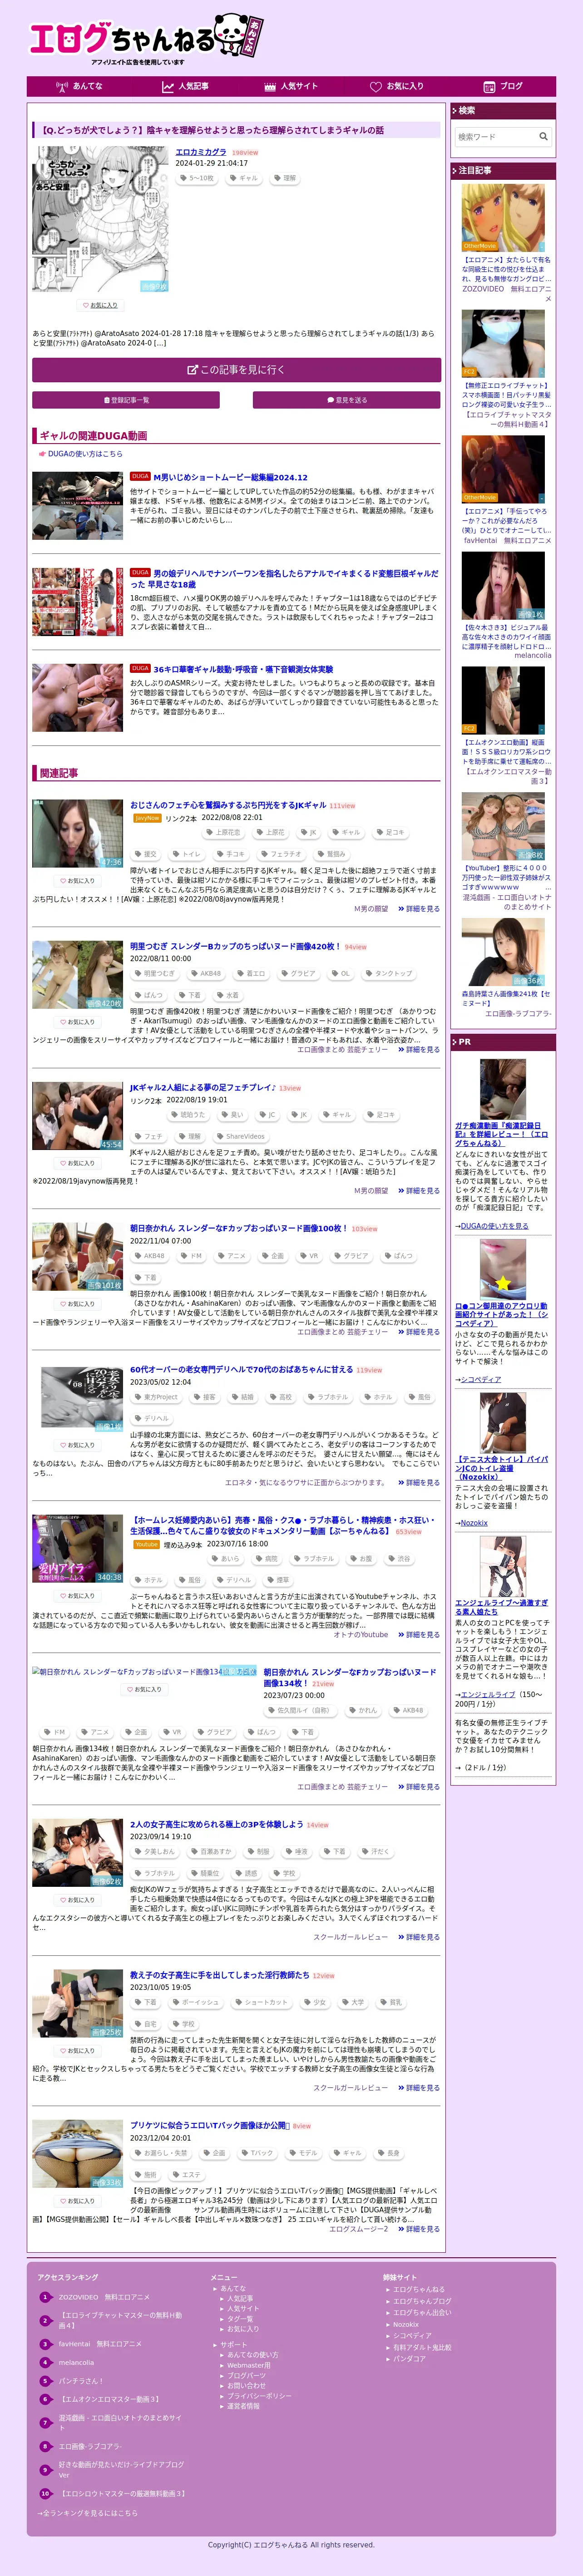This screenshot has width=583, height=2576.
Task: Toggle お気に入り under the top article thumbnail
Action: click(99, 305)
